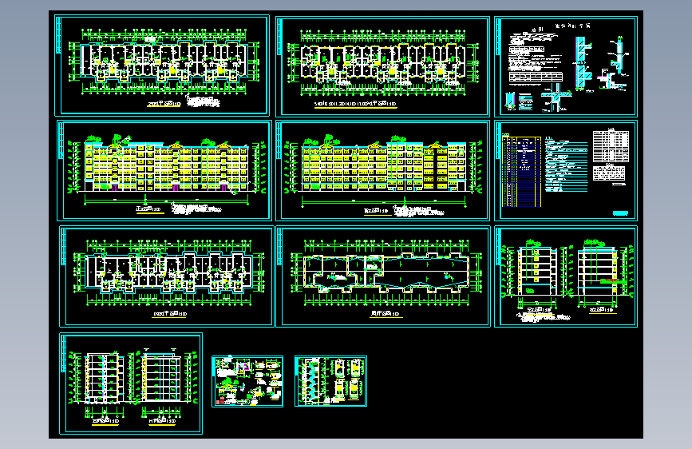Select the roof plan sheet showing ridge outlines
Screen dimensions: 692x449
(382, 276)
